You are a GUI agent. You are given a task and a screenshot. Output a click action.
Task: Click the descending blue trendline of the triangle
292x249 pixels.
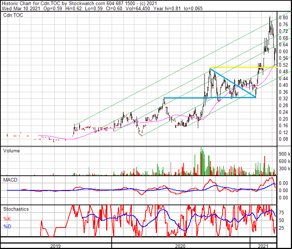pos(233,83)
